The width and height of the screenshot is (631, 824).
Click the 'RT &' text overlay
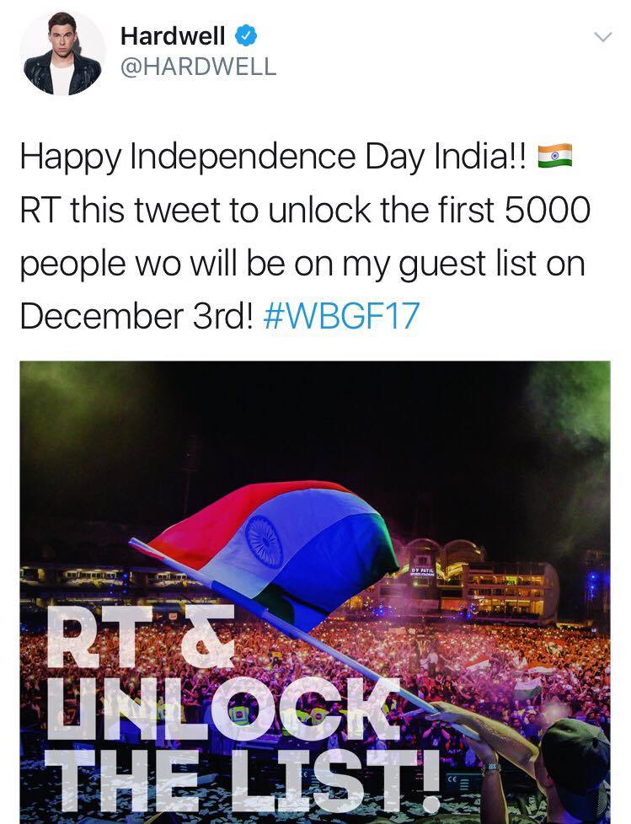pos(141,636)
